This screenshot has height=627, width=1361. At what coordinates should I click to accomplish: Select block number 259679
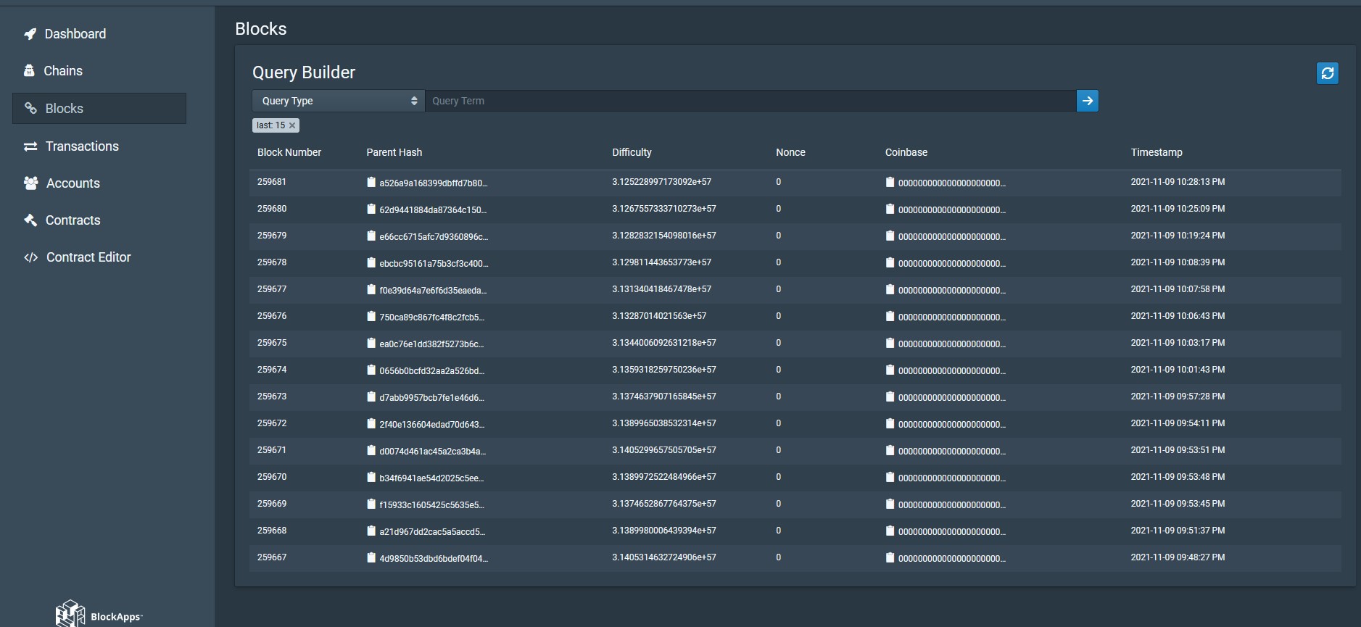272,236
